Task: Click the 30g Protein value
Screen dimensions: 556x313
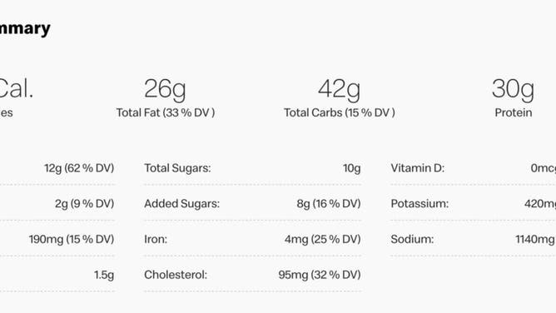Action: coord(513,89)
